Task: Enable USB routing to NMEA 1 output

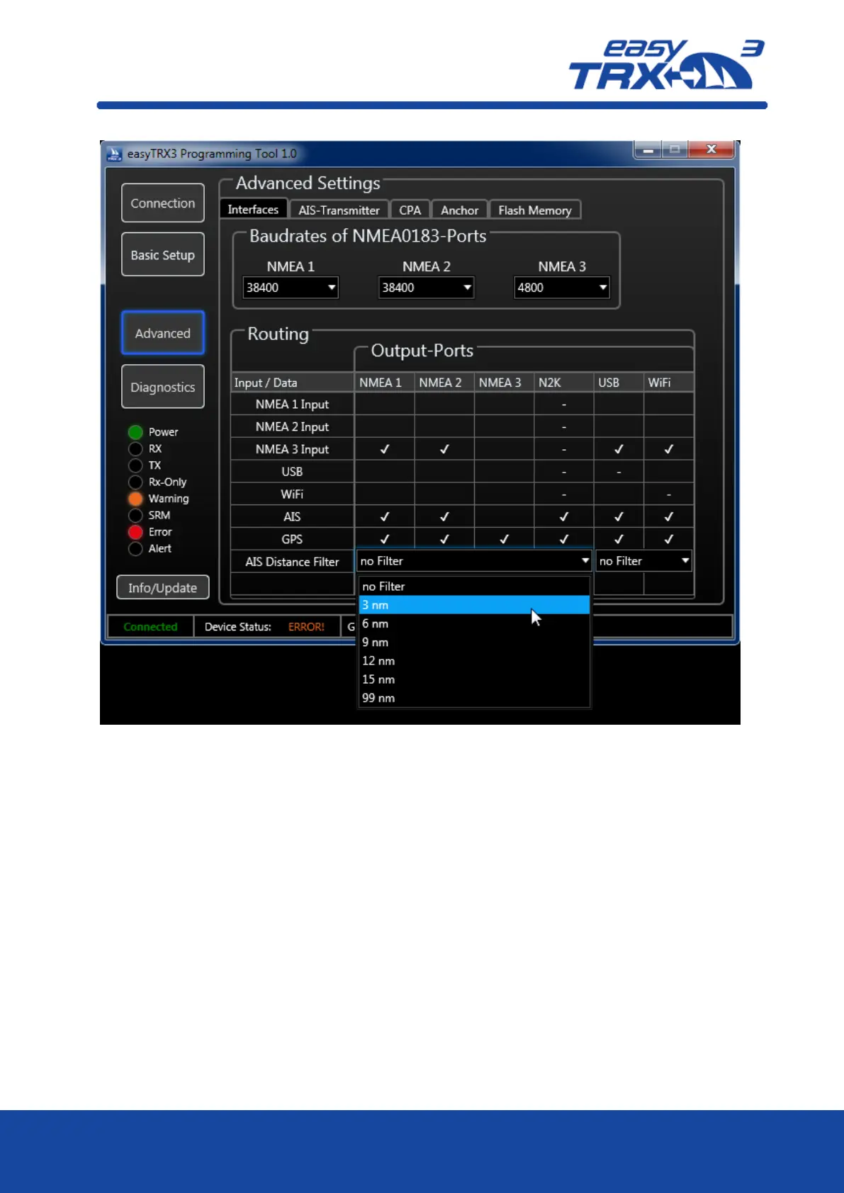Action: [385, 472]
